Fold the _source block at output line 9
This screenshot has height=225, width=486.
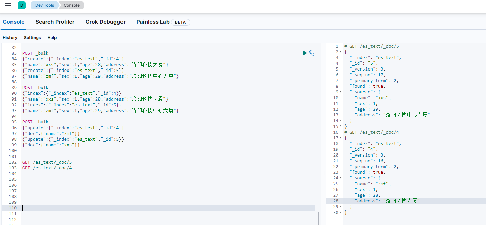pos(340,92)
